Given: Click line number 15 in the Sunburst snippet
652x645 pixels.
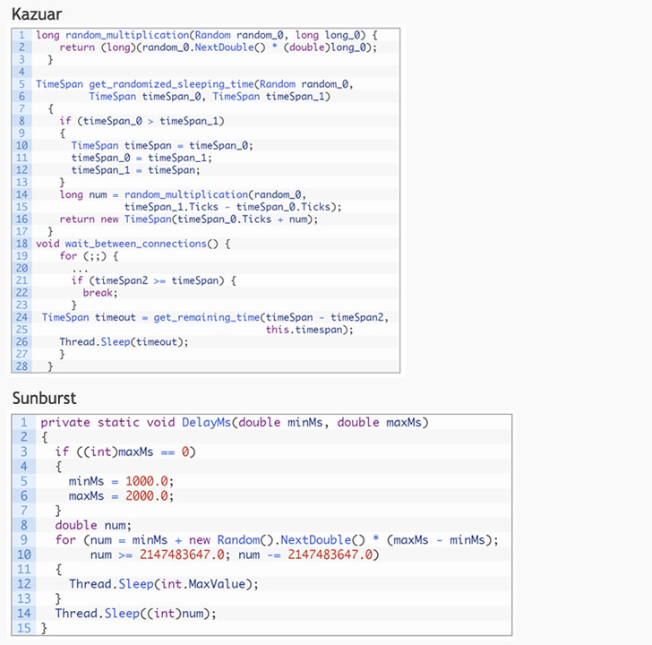Looking at the screenshot, I should pos(23,628).
